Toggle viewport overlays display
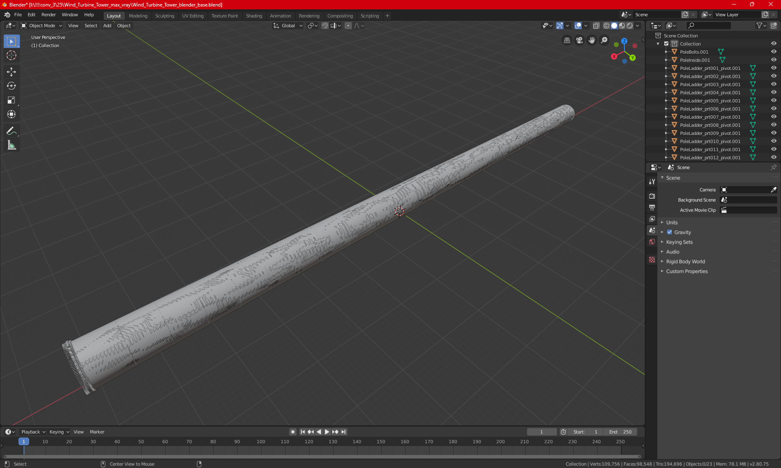 pyautogui.click(x=578, y=26)
